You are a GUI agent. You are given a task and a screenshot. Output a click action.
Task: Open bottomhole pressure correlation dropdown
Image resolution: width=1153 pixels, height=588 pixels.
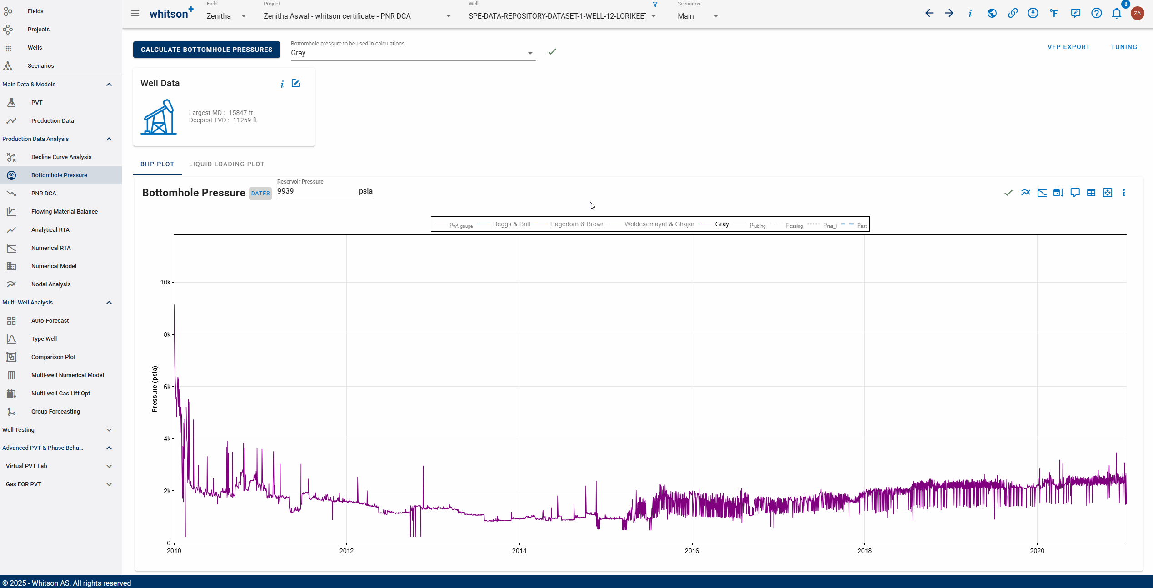click(x=413, y=53)
